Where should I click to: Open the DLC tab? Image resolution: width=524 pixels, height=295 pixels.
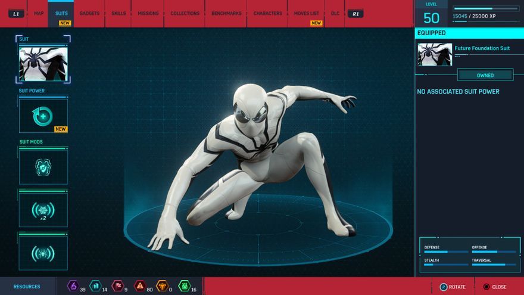pyautogui.click(x=335, y=13)
